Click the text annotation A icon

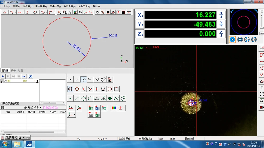pyautogui.click(x=70, y=12)
